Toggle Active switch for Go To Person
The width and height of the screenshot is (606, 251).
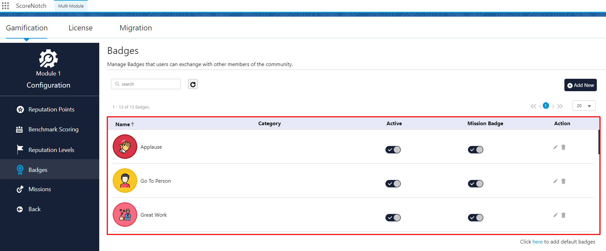tap(393, 184)
